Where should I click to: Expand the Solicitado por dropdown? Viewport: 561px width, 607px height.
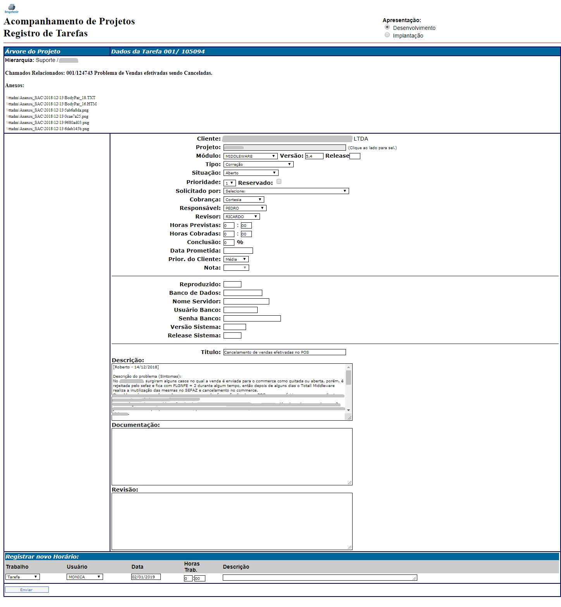(x=286, y=191)
